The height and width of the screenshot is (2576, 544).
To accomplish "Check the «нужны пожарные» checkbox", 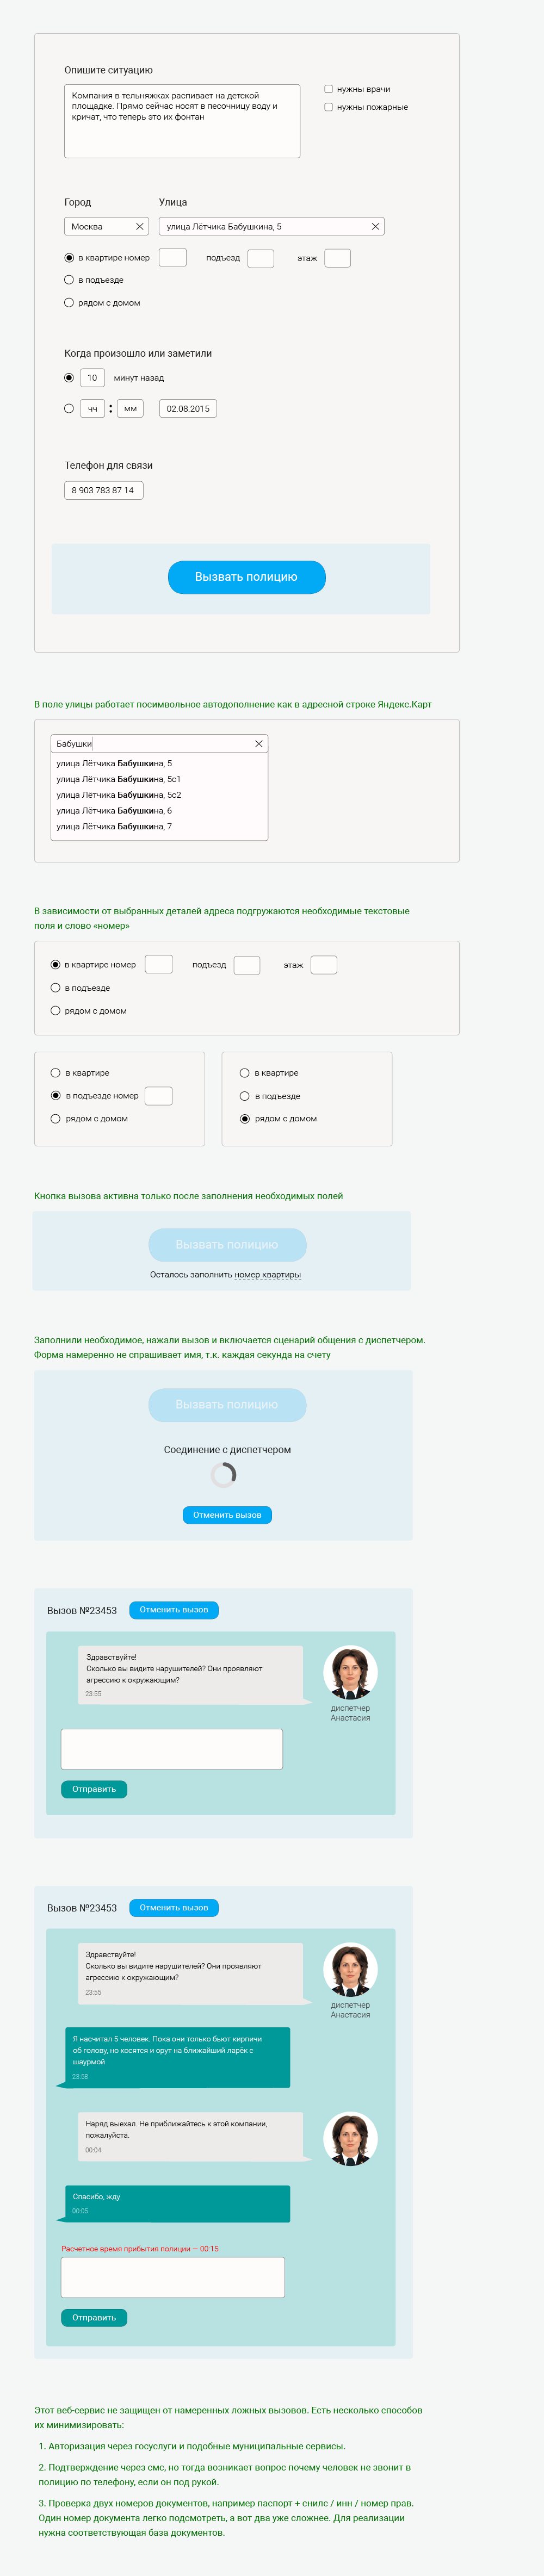I will (329, 107).
